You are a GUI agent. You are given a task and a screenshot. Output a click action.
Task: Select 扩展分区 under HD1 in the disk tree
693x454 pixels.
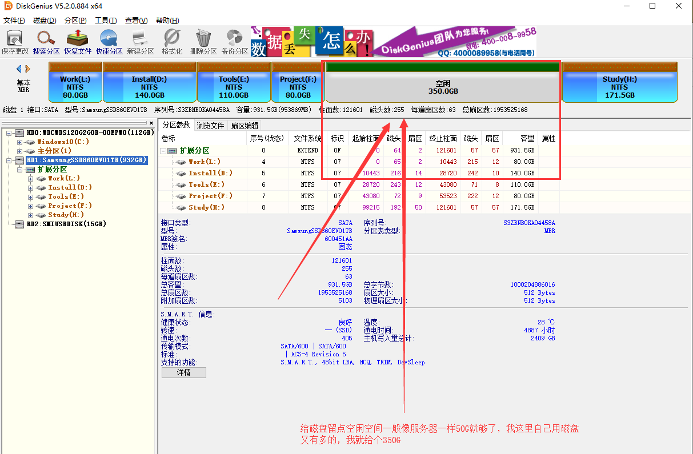coord(52,170)
